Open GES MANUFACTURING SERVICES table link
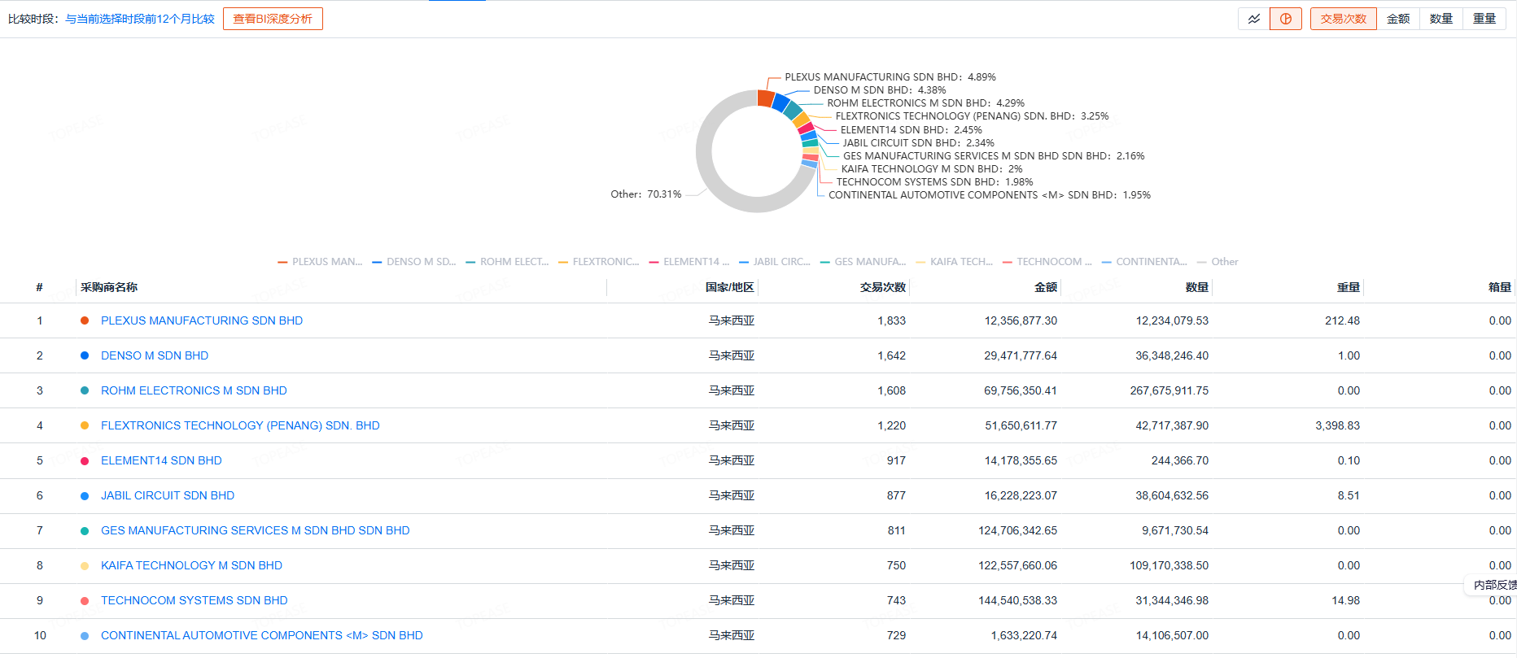The image size is (1517, 658). click(256, 530)
